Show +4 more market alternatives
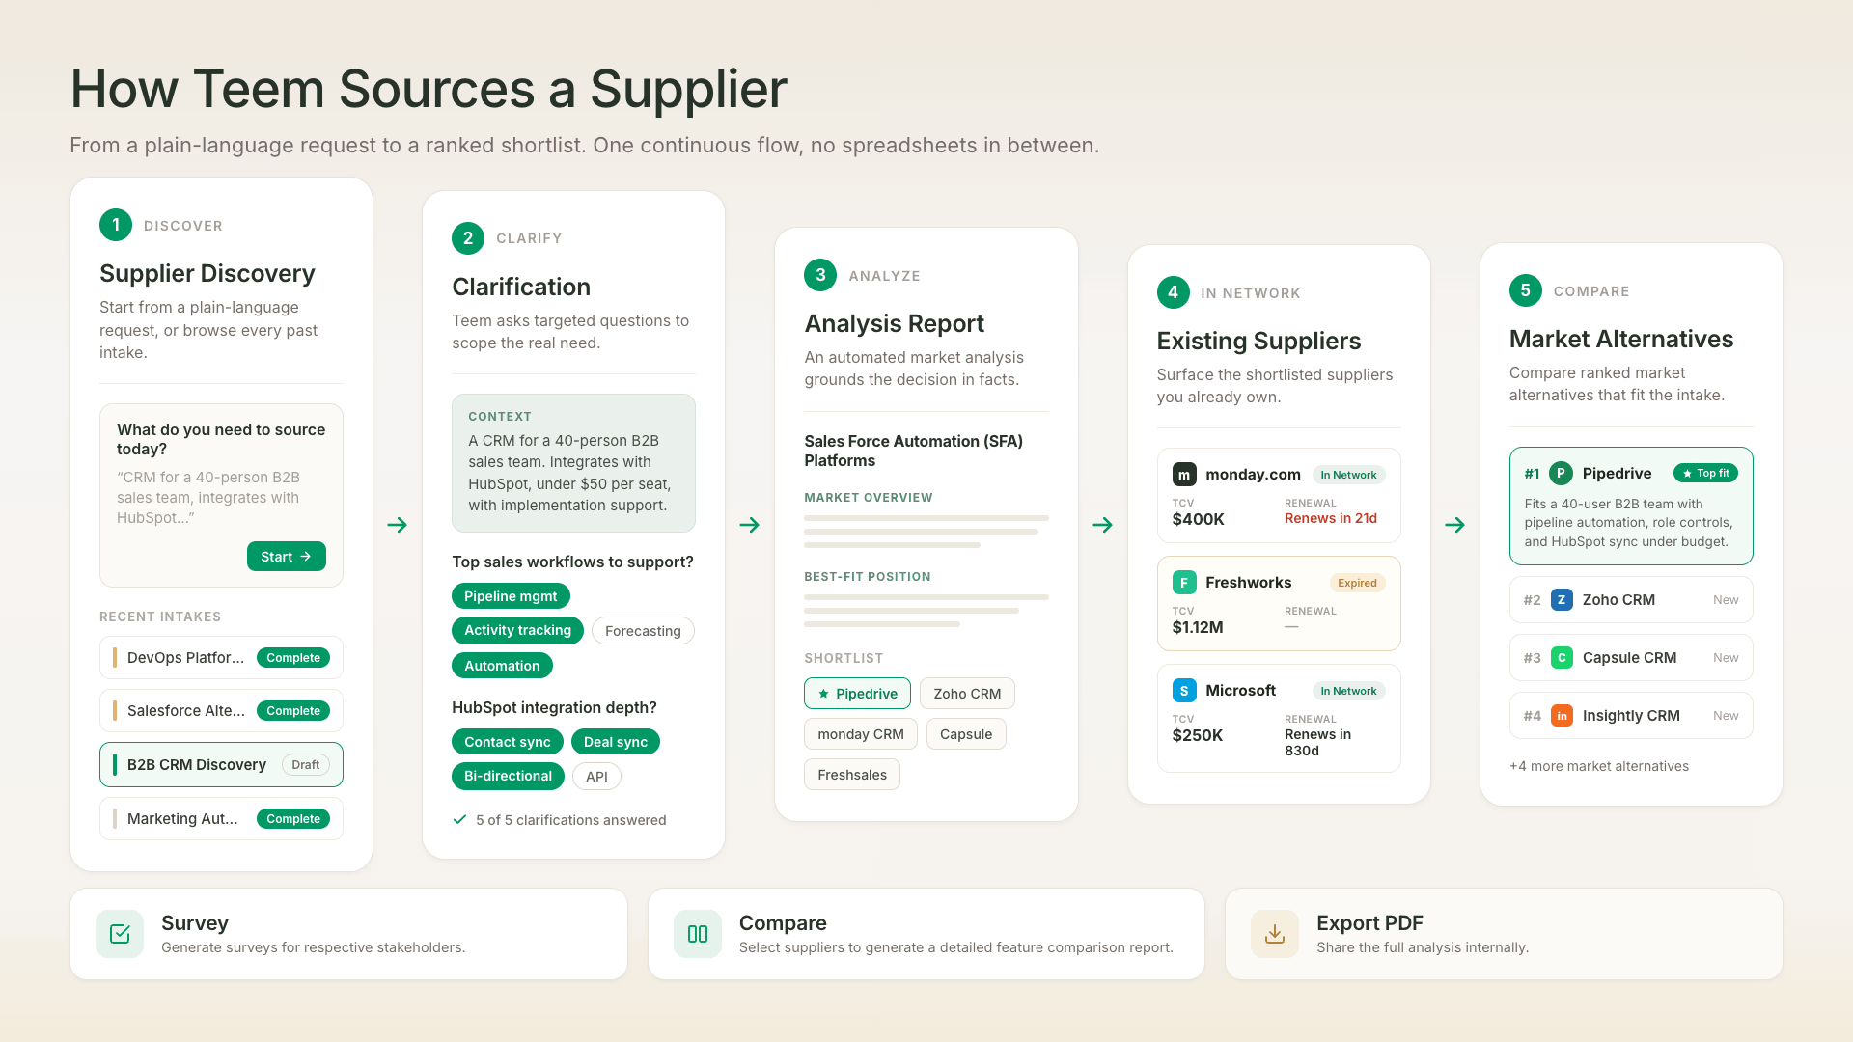 (x=1599, y=766)
